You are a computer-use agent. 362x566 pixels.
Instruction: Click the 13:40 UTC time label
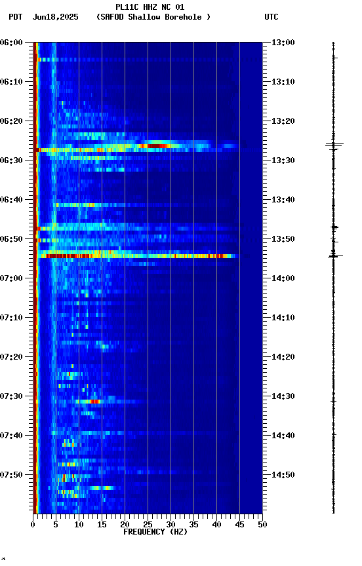click(x=283, y=200)
